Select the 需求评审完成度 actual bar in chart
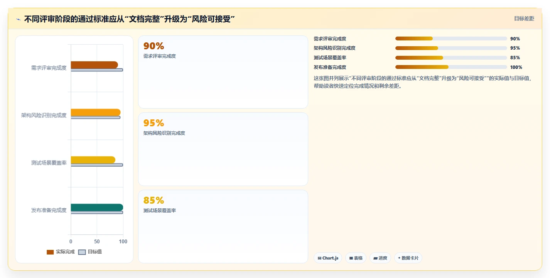 pyautogui.click(x=94, y=65)
